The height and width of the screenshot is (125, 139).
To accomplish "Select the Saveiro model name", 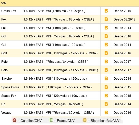I will 6,79.
